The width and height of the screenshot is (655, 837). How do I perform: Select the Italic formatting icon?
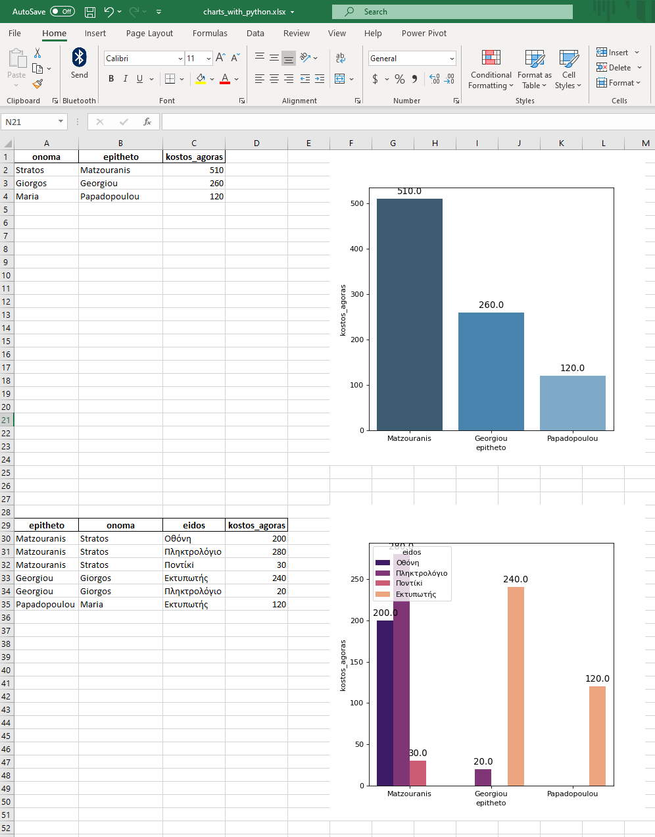[125, 78]
